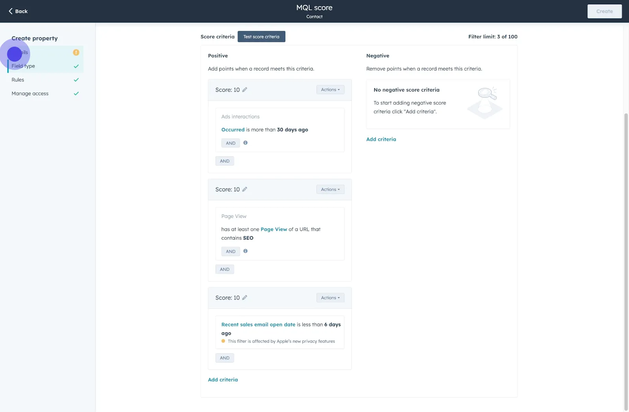Open the Manage access step
This screenshot has height=412, width=629.
pyautogui.click(x=45, y=94)
